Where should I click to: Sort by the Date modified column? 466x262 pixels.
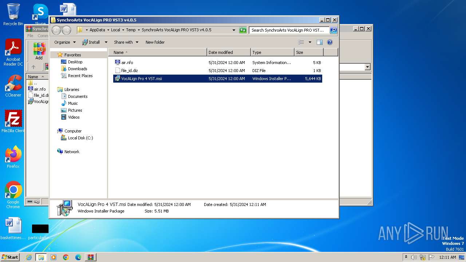229,52
